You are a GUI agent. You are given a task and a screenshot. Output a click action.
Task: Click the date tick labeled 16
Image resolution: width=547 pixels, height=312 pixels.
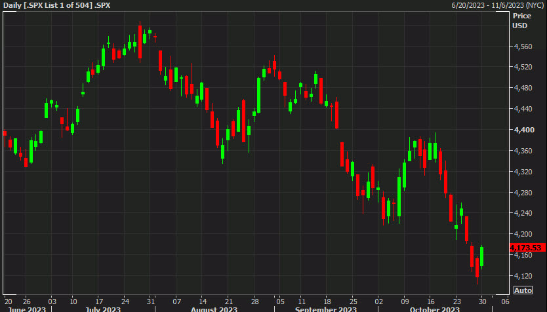[431, 302]
